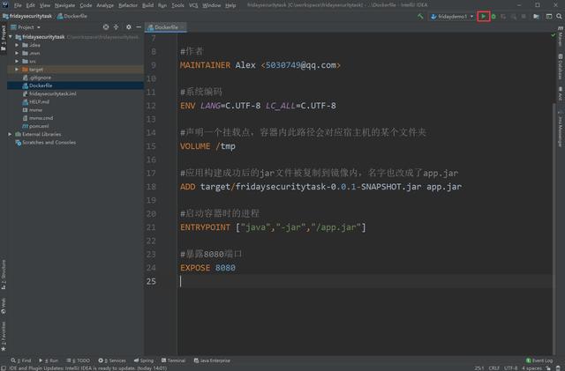
Task: Start debugging with the green bug icon
Action: coord(493,16)
